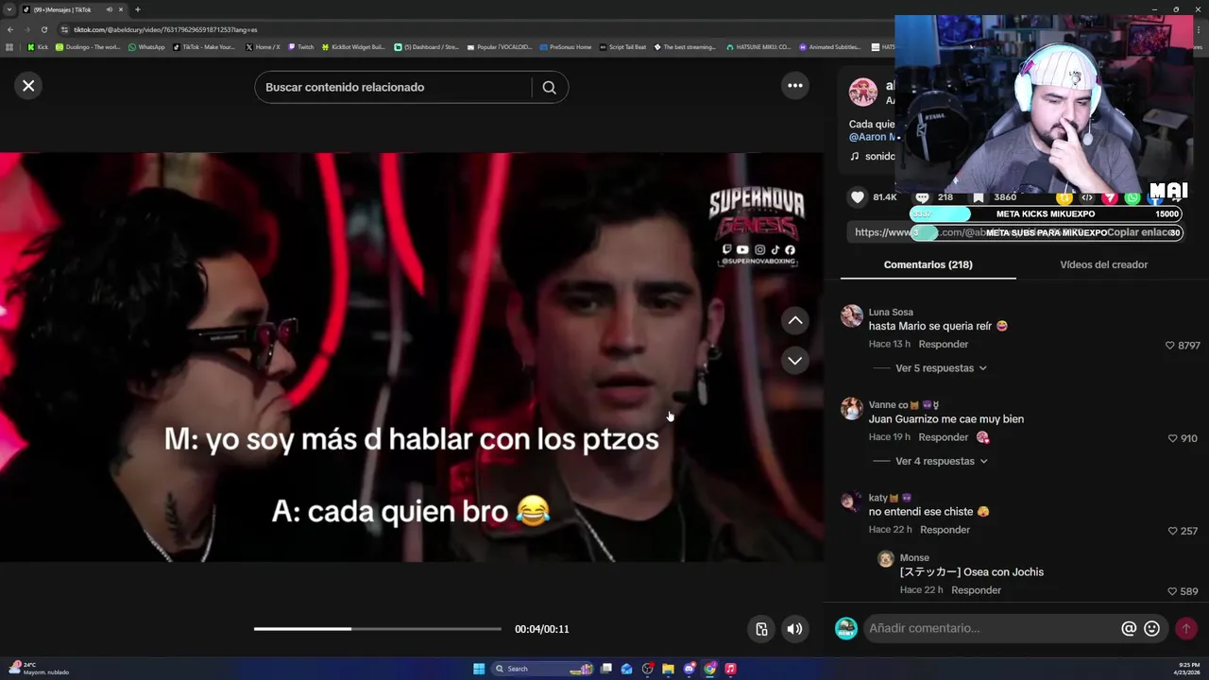Open the KickBot Widget Builder bookmark
The width and height of the screenshot is (1209, 680).
353,46
